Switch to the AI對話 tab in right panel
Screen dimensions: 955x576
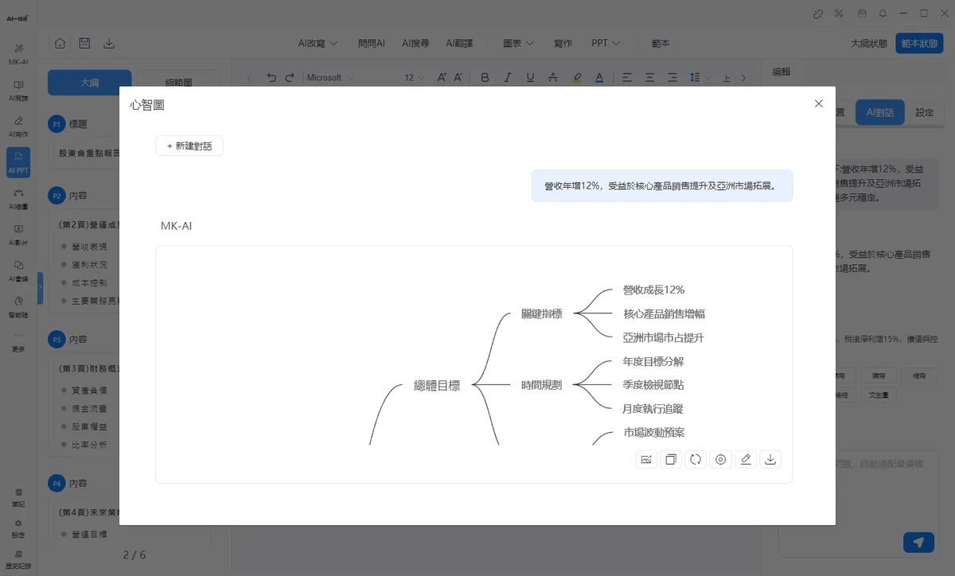point(880,113)
